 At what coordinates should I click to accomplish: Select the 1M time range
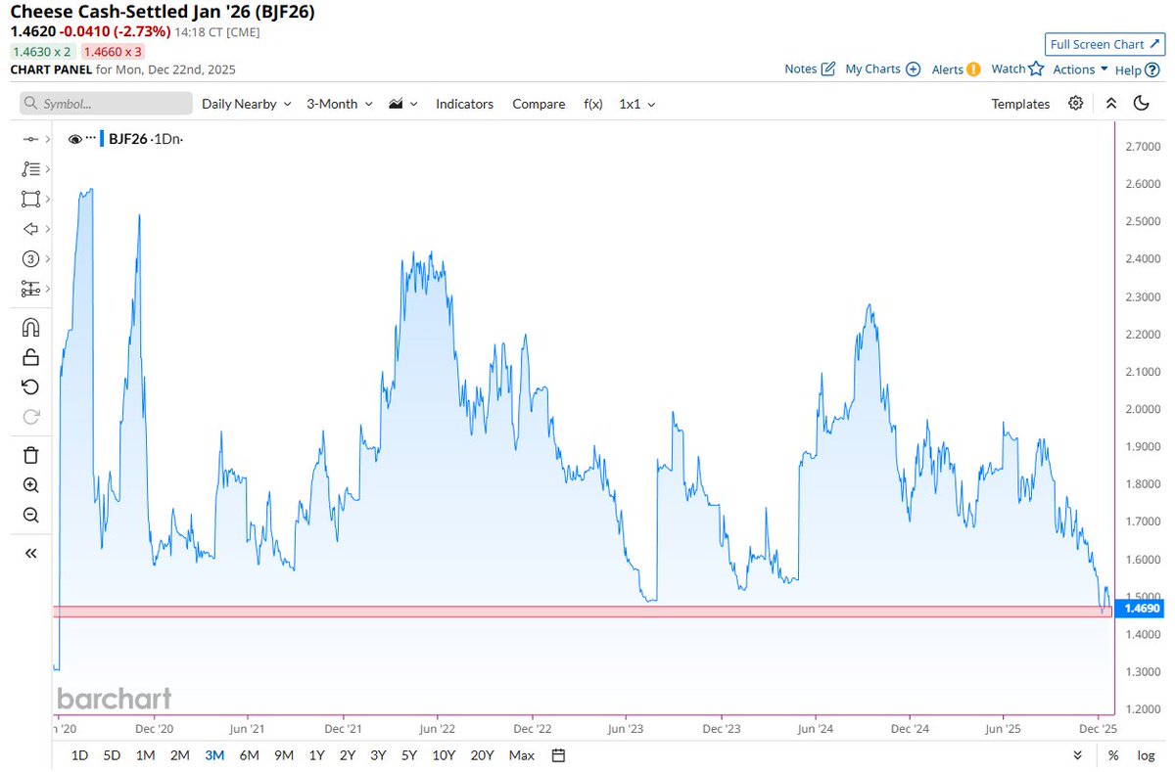click(x=145, y=755)
